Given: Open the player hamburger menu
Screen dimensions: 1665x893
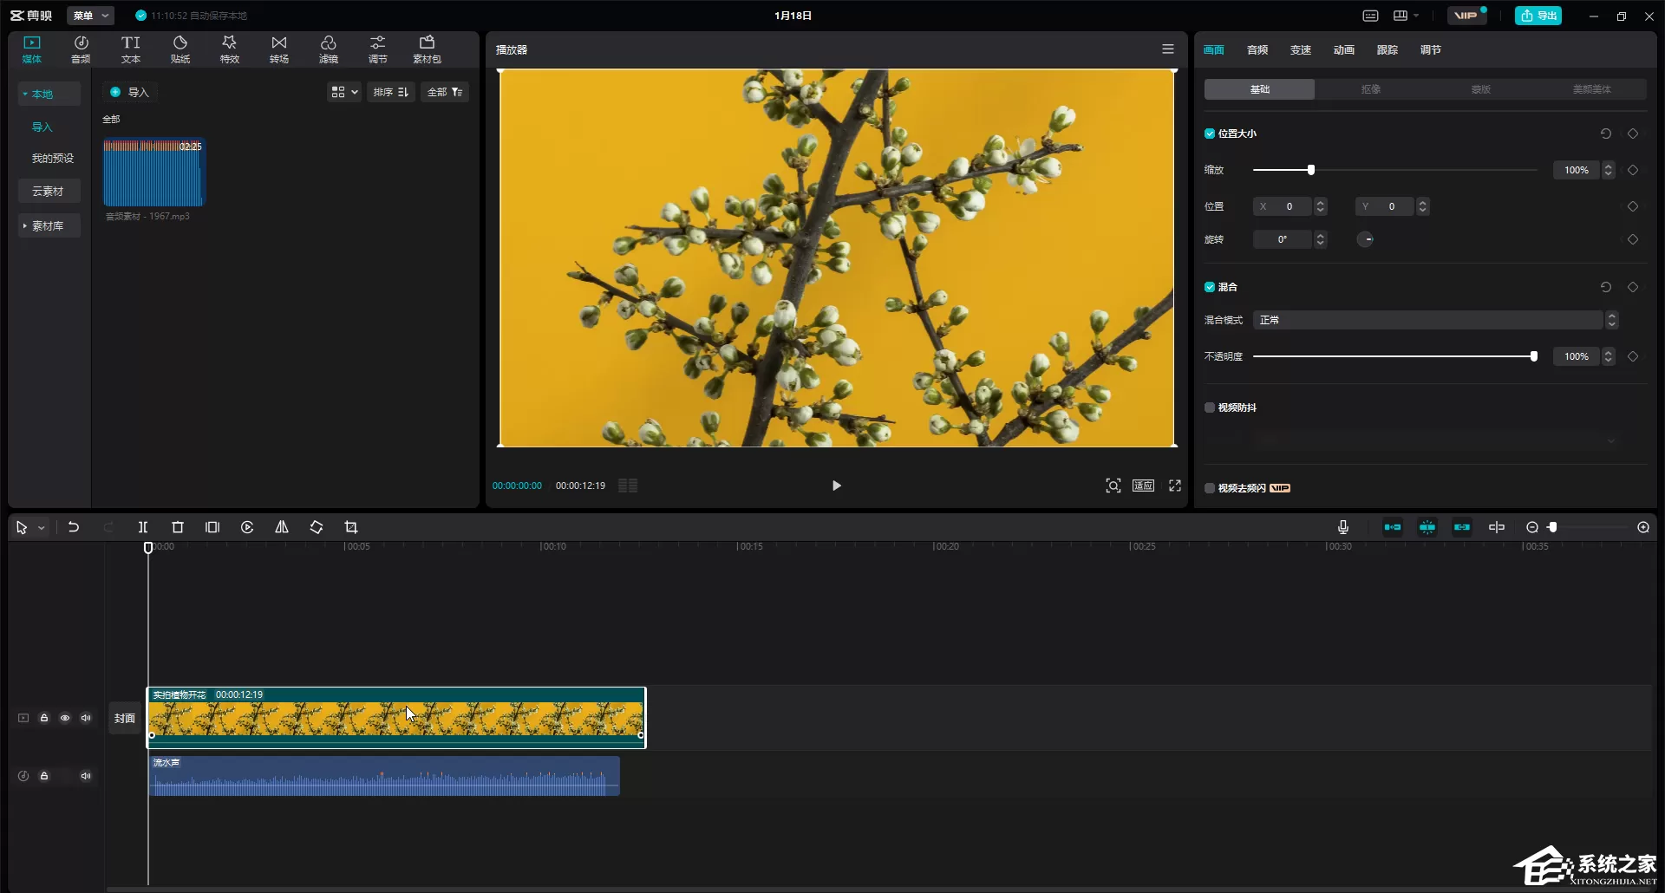Looking at the screenshot, I should [x=1168, y=49].
